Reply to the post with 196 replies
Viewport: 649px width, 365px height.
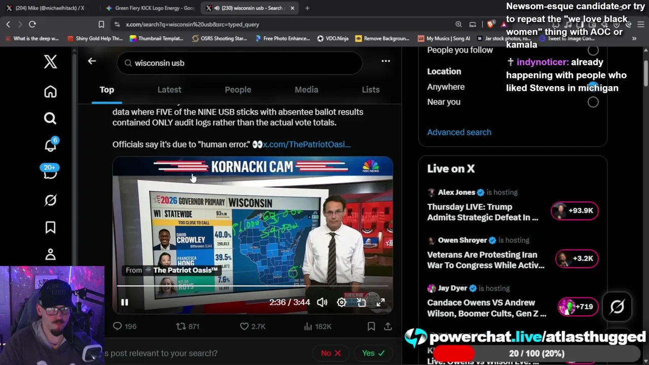point(124,326)
